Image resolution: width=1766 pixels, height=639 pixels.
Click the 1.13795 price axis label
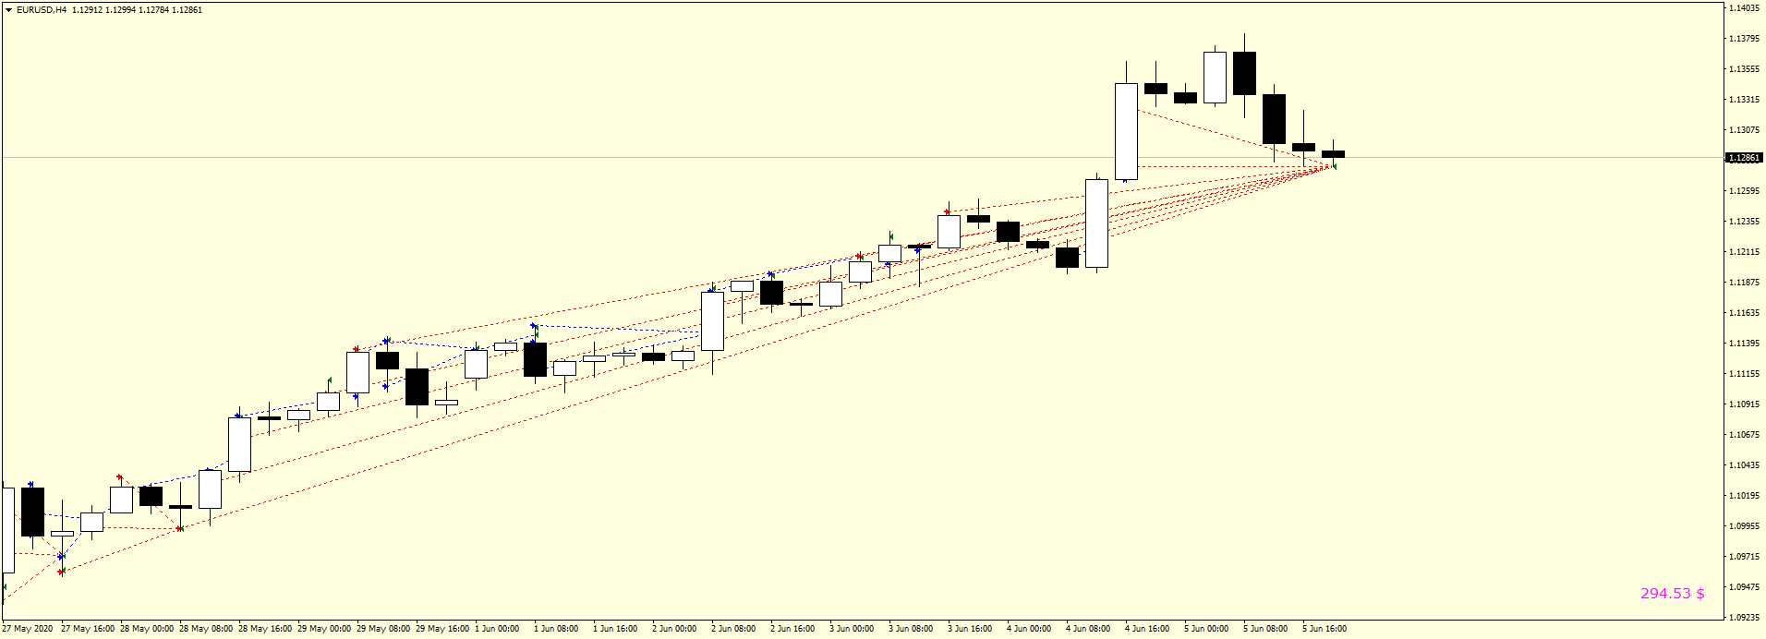pos(1745,39)
